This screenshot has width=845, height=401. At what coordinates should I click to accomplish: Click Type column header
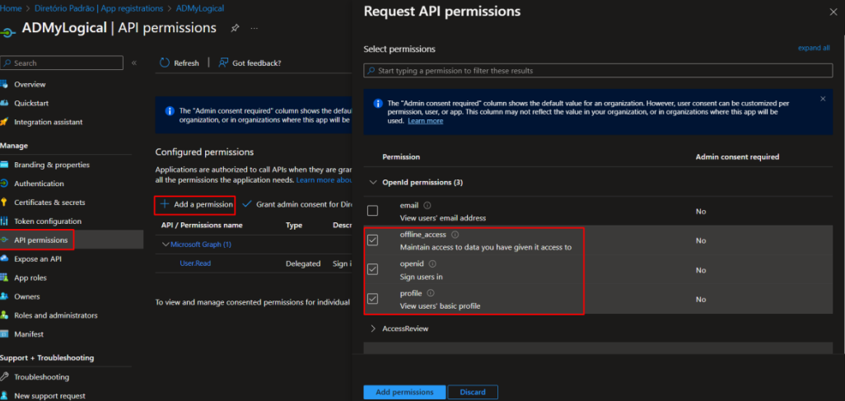pos(294,226)
